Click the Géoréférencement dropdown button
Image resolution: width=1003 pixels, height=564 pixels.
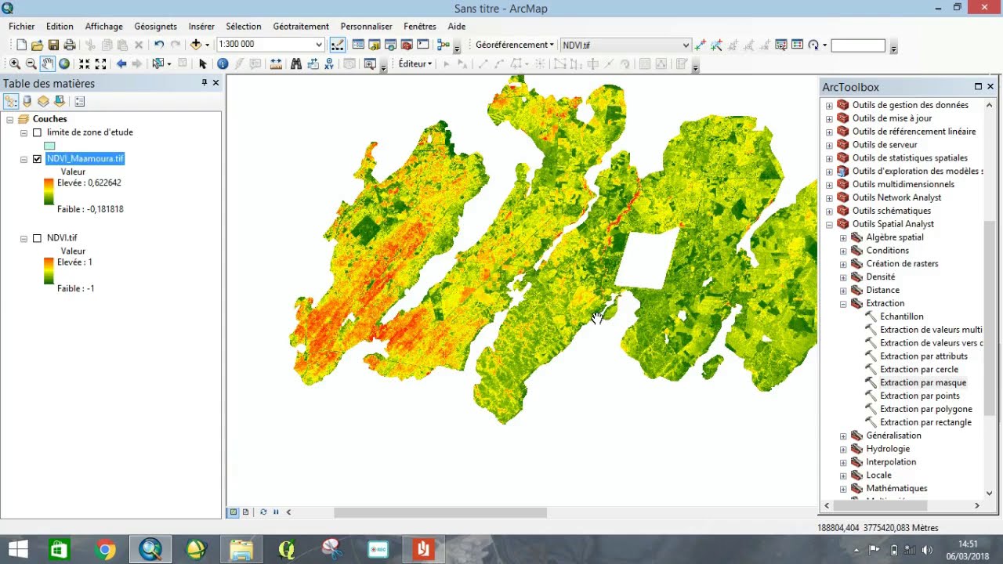pyautogui.click(x=514, y=45)
